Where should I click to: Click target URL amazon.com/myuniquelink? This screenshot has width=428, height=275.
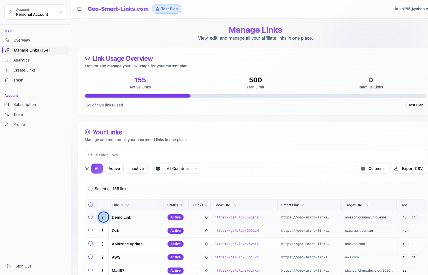pyautogui.click(x=366, y=217)
